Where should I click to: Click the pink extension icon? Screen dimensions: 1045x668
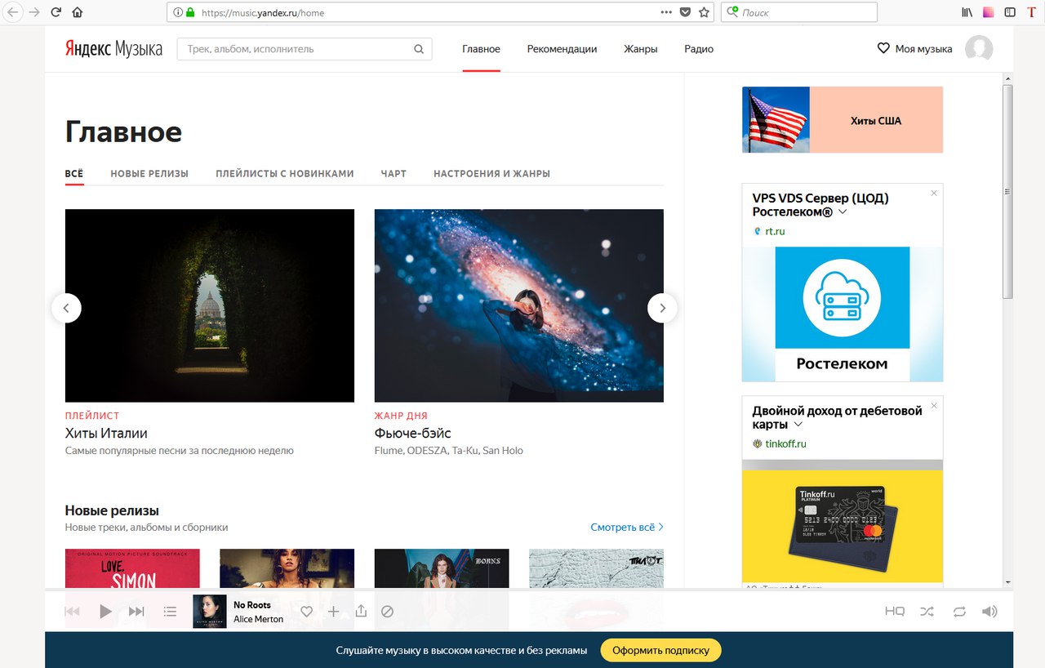coord(989,12)
